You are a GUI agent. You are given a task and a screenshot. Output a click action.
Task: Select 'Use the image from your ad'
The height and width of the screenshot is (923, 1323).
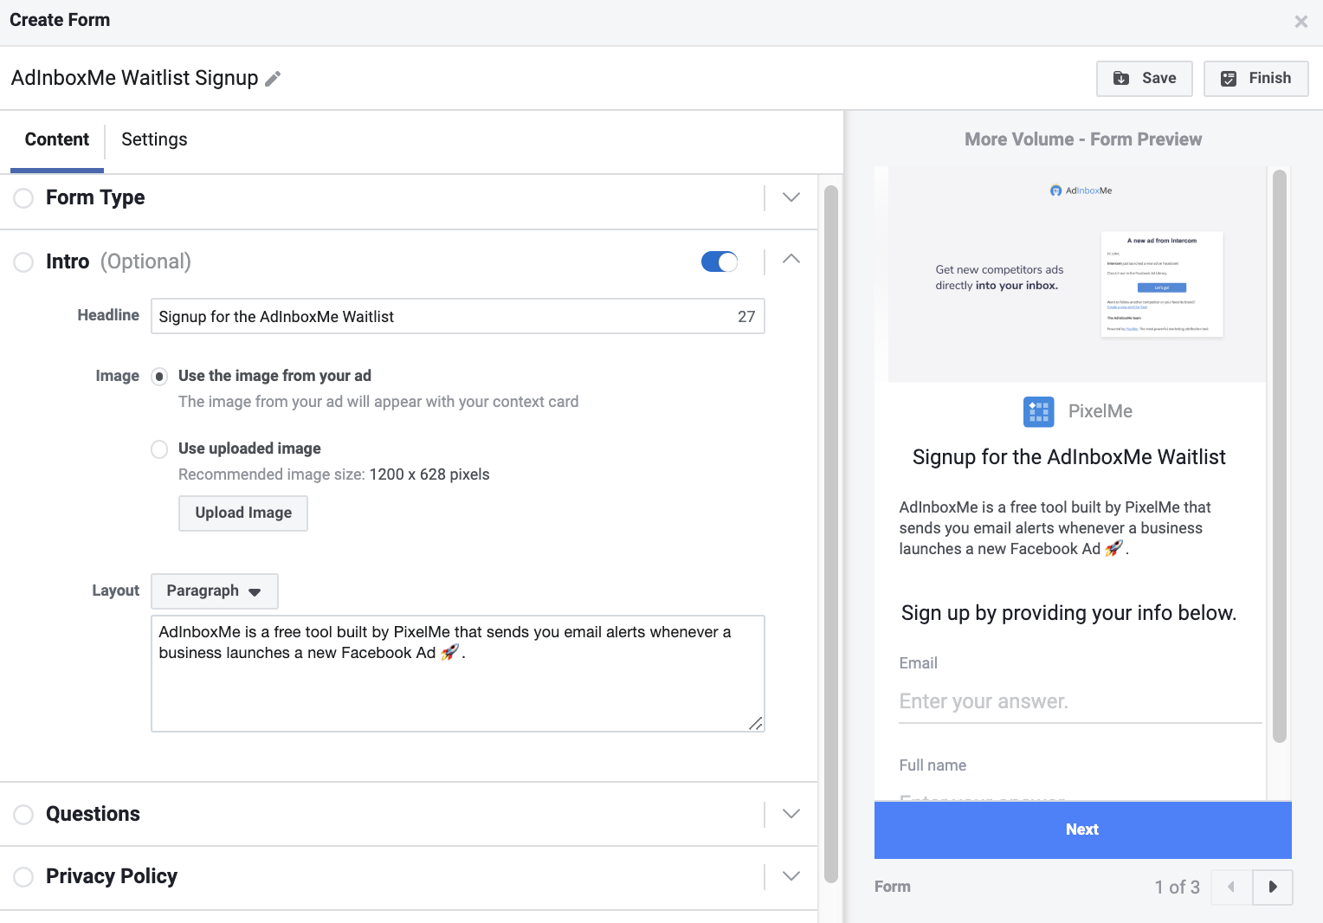pyautogui.click(x=159, y=377)
